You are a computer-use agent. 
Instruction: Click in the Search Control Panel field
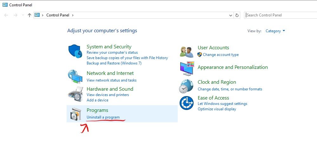pyautogui.click(x=279, y=15)
